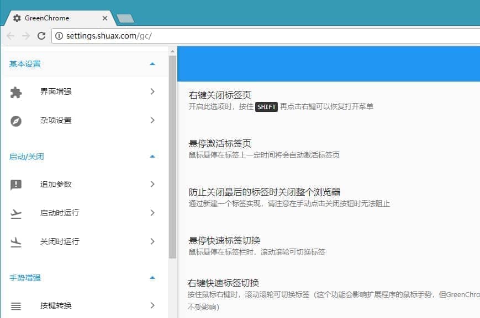The height and width of the screenshot is (318, 480).
Task: Open a new browser tab
Action: pos(125,19)
